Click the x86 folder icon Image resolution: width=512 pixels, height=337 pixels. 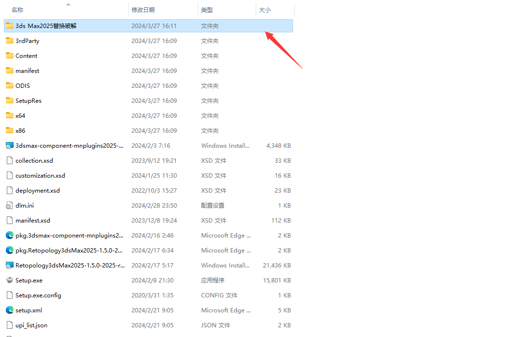tap(10, 131)
